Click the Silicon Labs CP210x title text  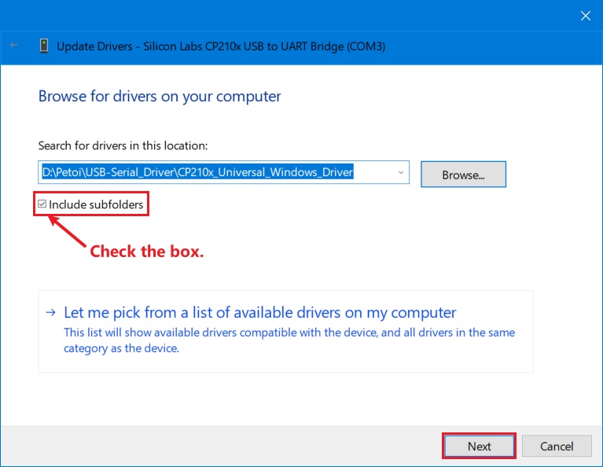click(x=221, y=46)
